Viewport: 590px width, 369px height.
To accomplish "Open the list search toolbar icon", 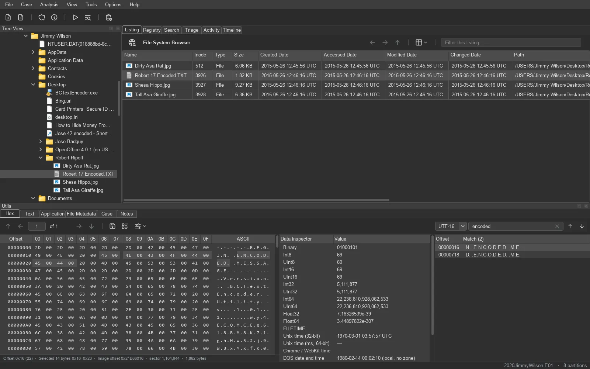I will (x=88, y=17).
